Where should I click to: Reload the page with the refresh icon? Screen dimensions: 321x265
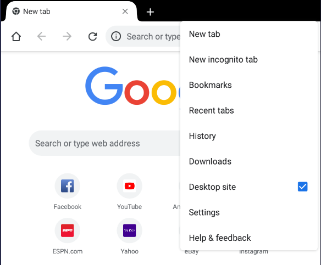pos(92,37)
